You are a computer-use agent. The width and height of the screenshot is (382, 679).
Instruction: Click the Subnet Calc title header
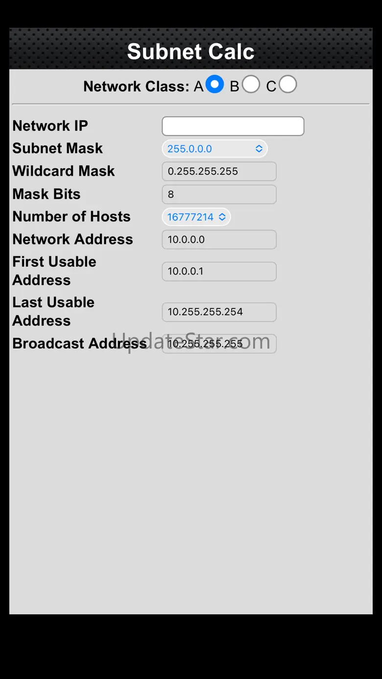click(191, 51)
